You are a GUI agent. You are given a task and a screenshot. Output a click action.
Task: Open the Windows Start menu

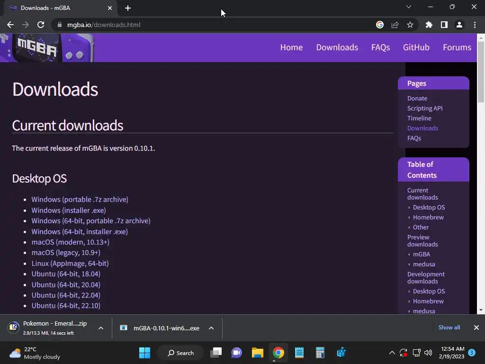pyautogui.click(x=144, y=353)
